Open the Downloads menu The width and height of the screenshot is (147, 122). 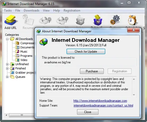pyautogui.click(x=31, y=11)
